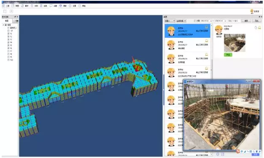The height and width of the screenshot is (158, 264).
Task: Tick the date-filter checkbox in the messages panel
Action: 195,21
